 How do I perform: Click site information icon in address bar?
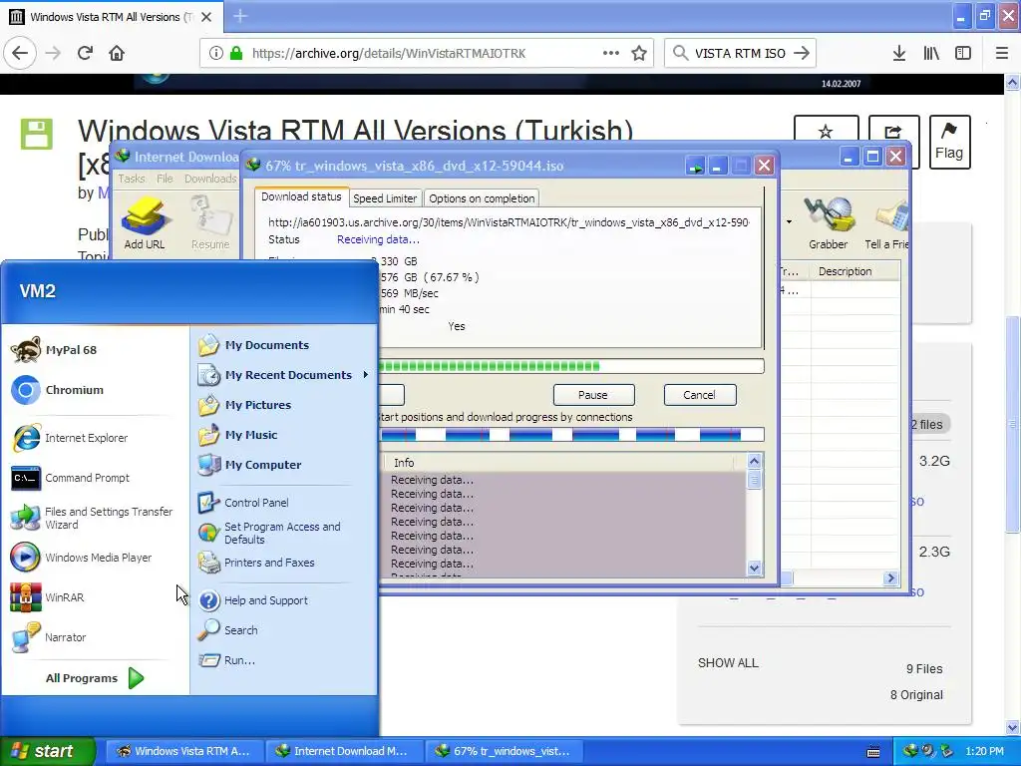(x=216, y=54)
